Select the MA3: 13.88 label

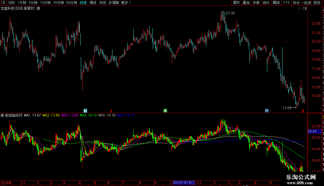click(70, 115)
